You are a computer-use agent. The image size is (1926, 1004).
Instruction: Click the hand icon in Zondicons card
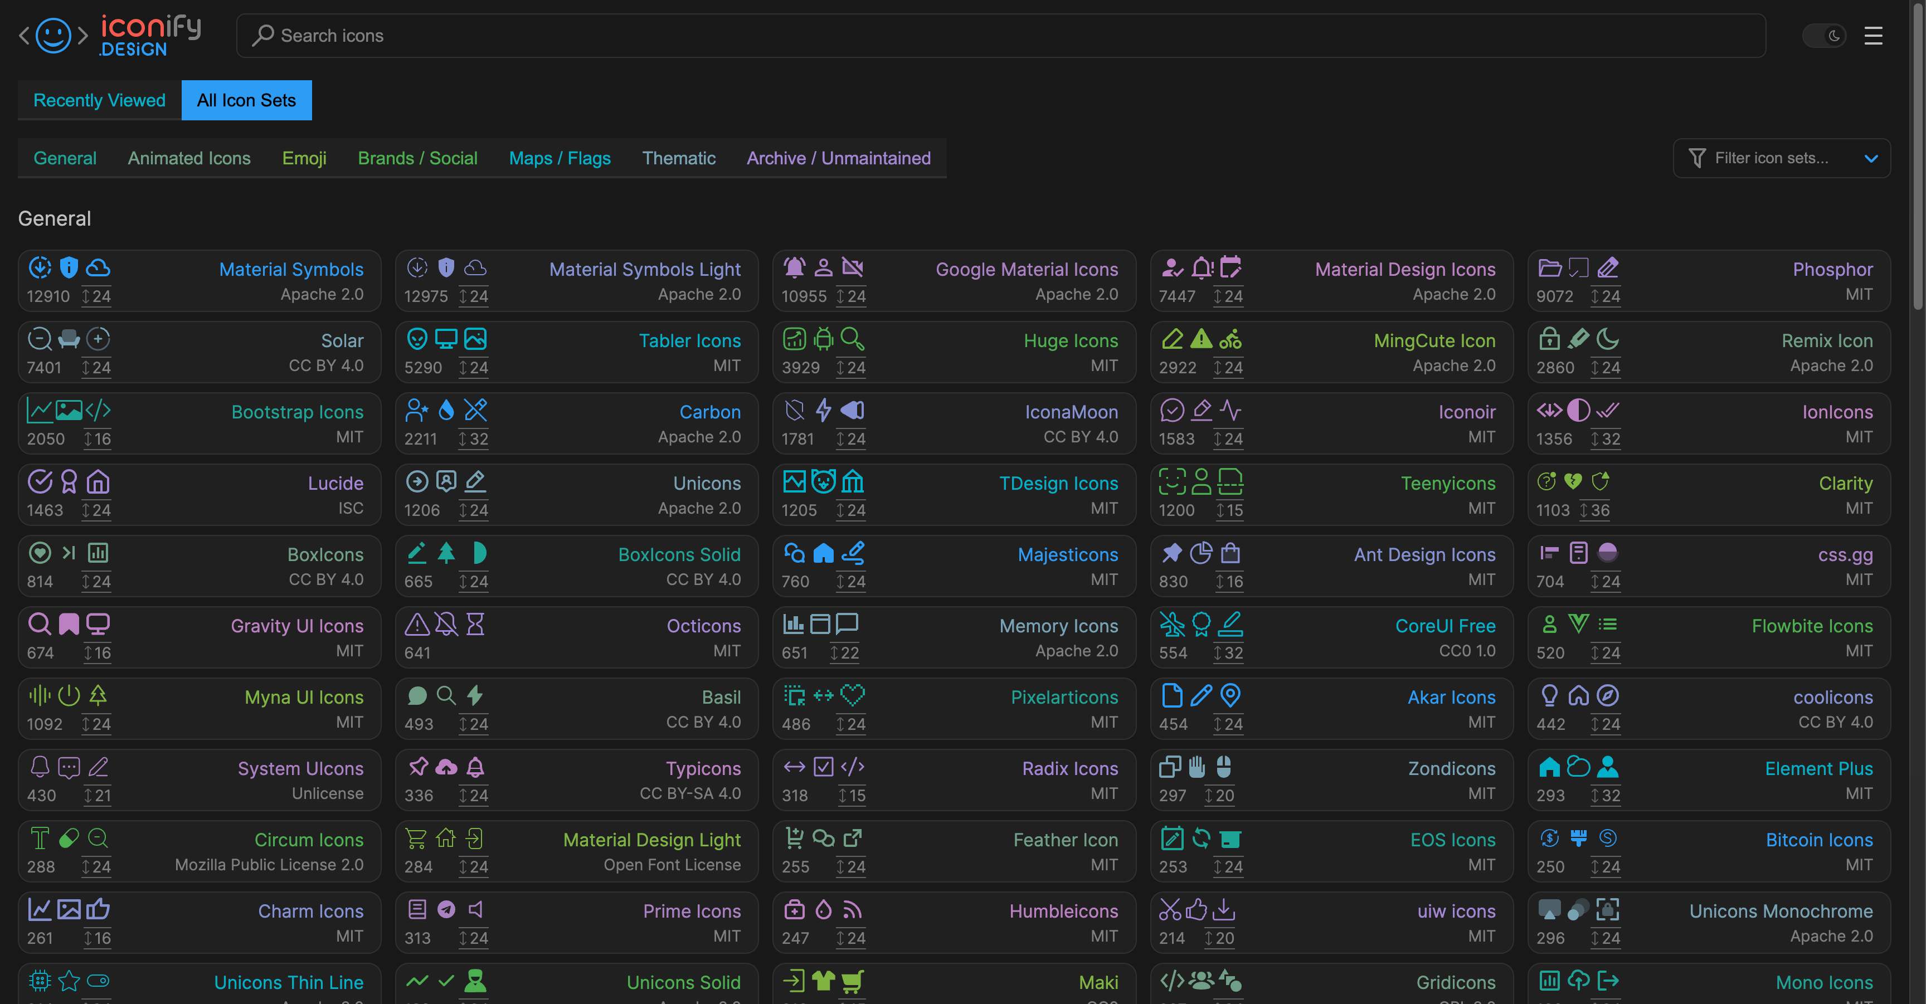coord(1197,766)
